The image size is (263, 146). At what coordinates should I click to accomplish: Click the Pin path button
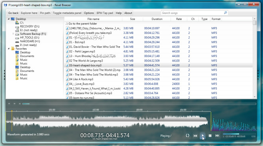(x=45, y=13)
